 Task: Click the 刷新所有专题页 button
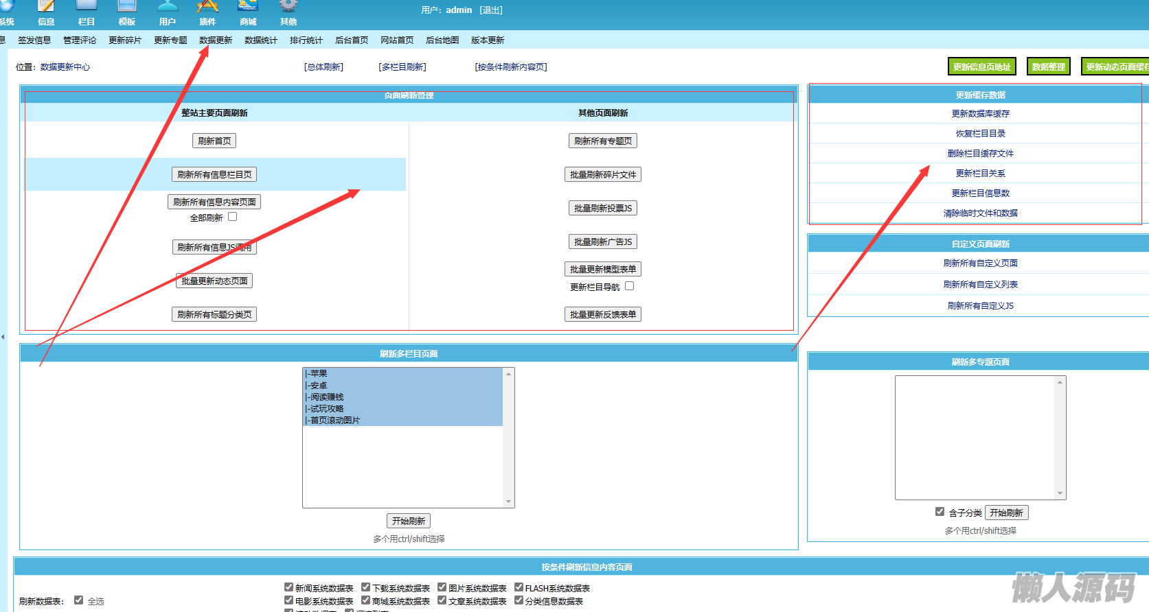pos(603,141)
